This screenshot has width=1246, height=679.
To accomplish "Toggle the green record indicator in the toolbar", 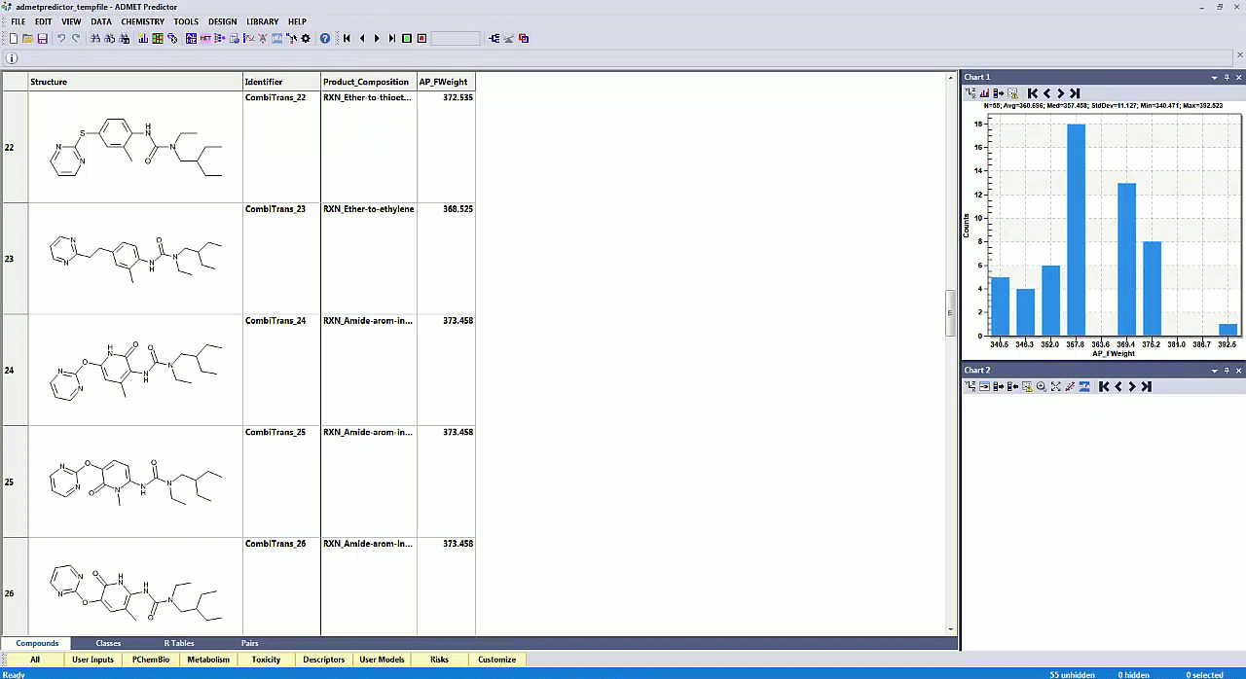I will click(x=406, y=38).
